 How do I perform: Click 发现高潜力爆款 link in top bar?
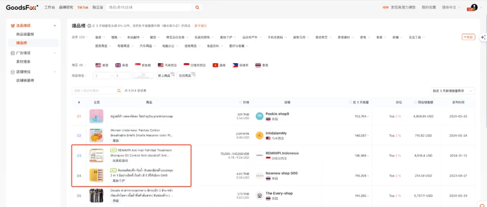click(x=403, y=8)
